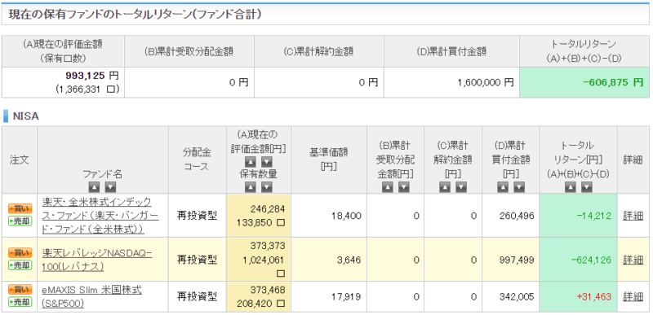Sort cumulative distributions received ascending

tap(388, 187)
